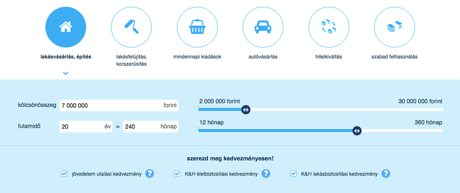
Task: Disable K&H lakásbiztosítási kedvezmény checkbox
Action: tap(293, 174)
